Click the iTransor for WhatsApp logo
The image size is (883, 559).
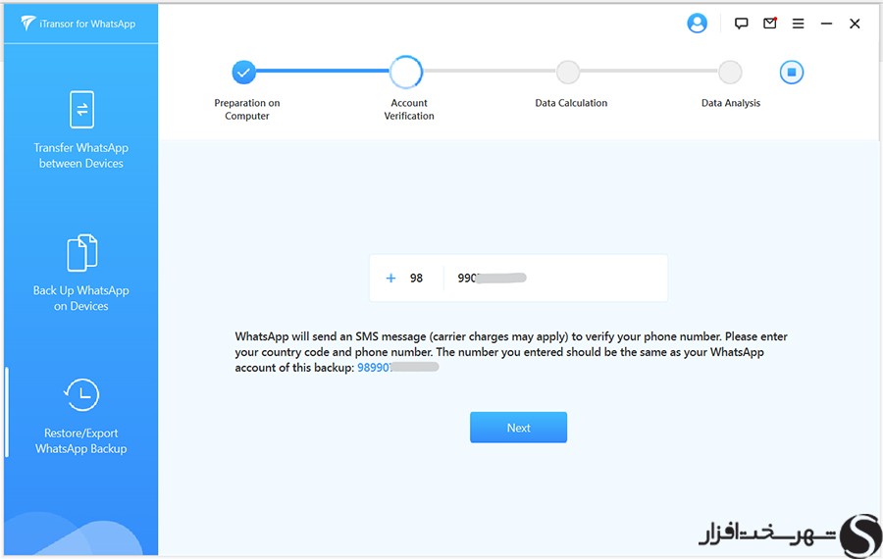(78, 24)
